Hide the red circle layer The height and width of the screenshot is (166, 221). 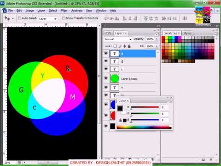(106, 115)
